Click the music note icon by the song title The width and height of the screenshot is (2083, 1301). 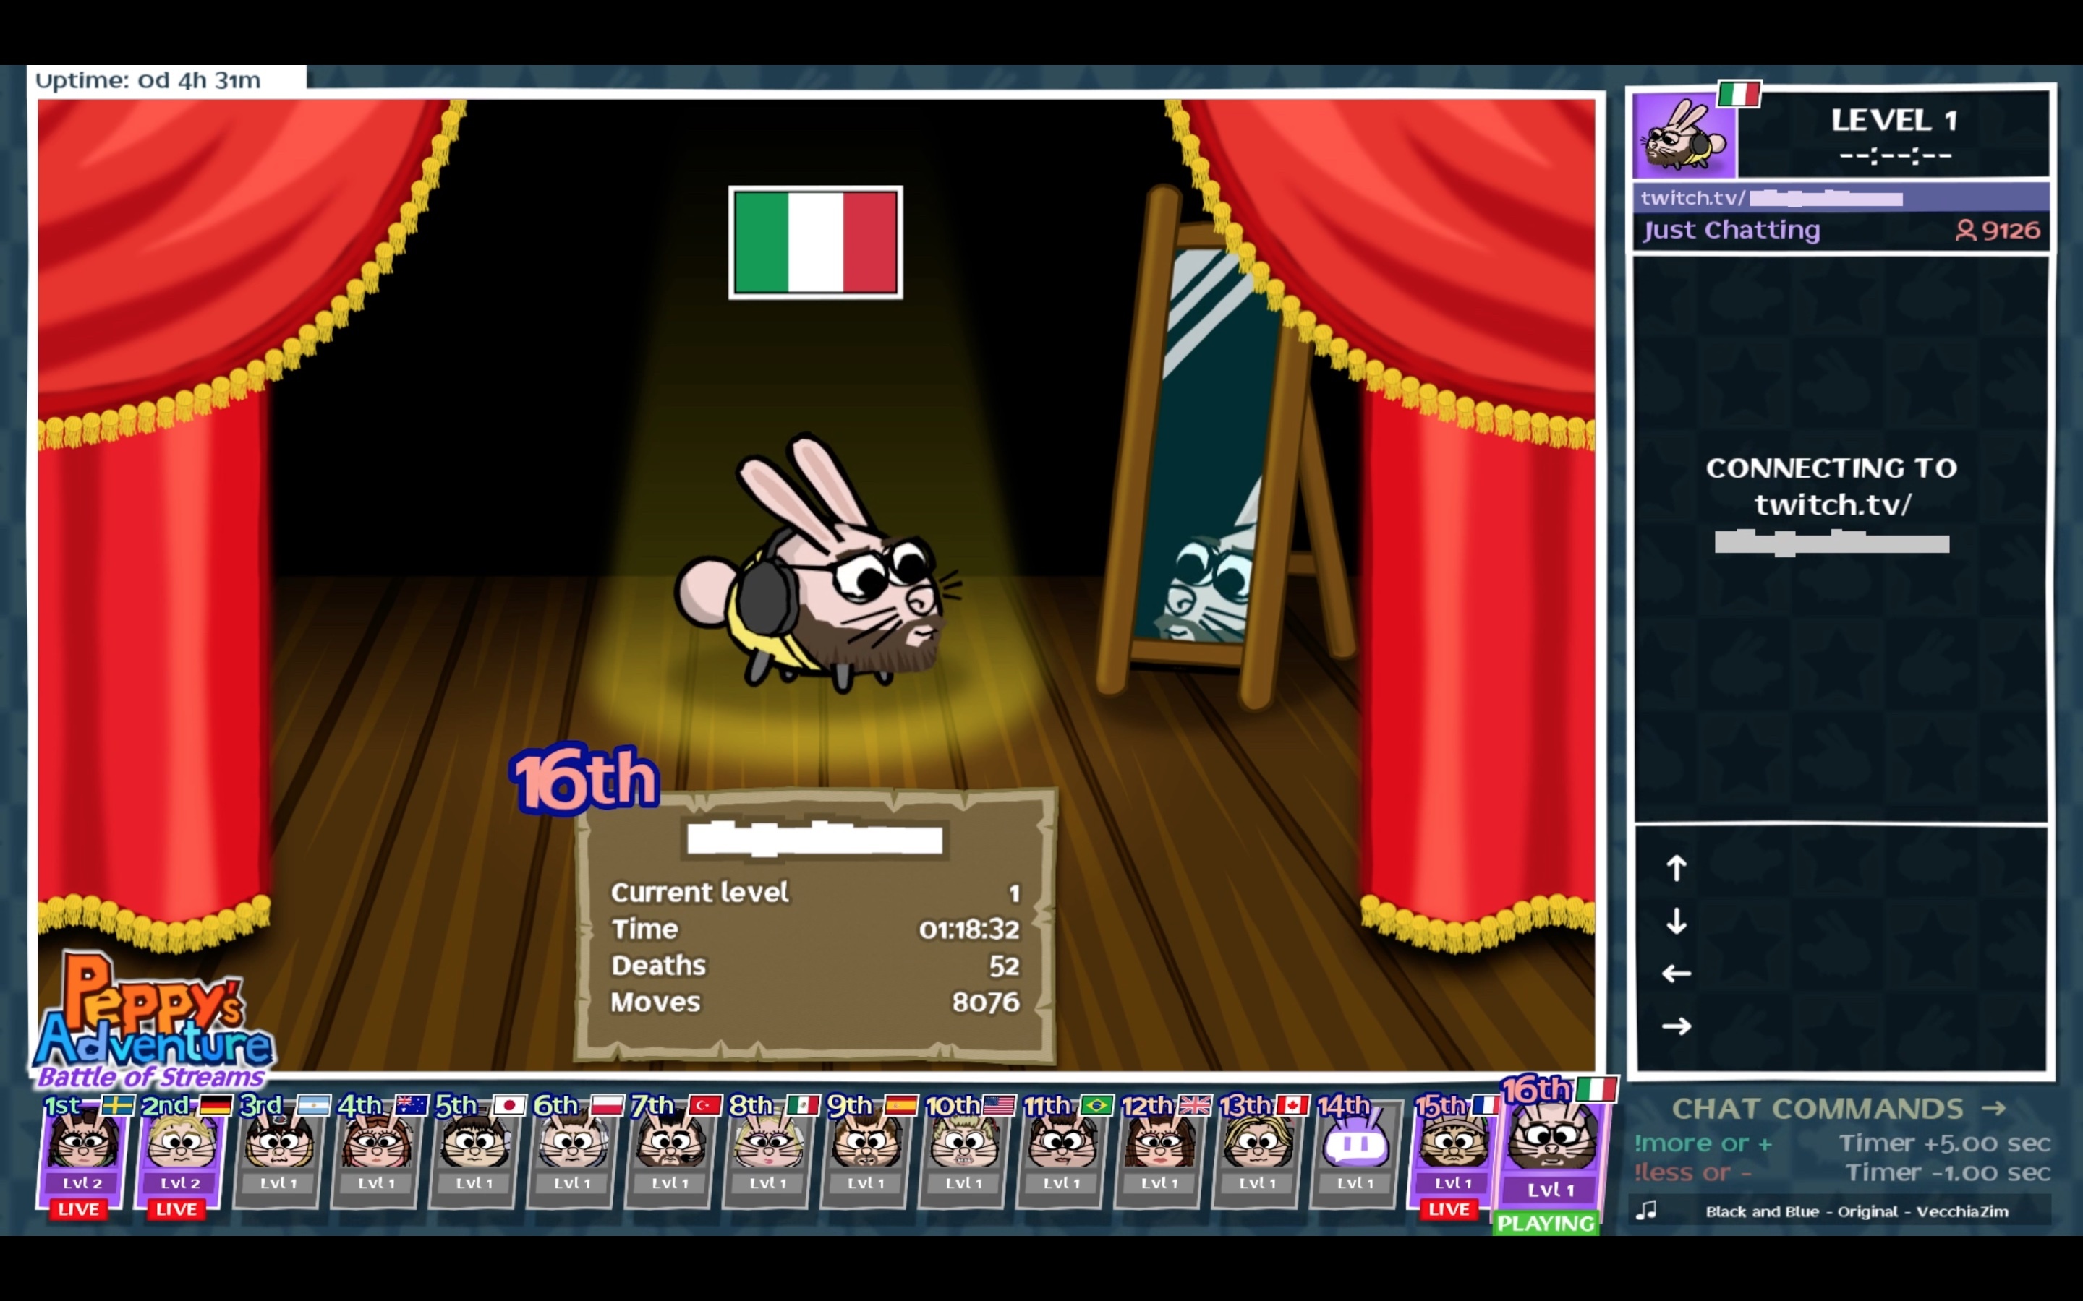1645,1211
